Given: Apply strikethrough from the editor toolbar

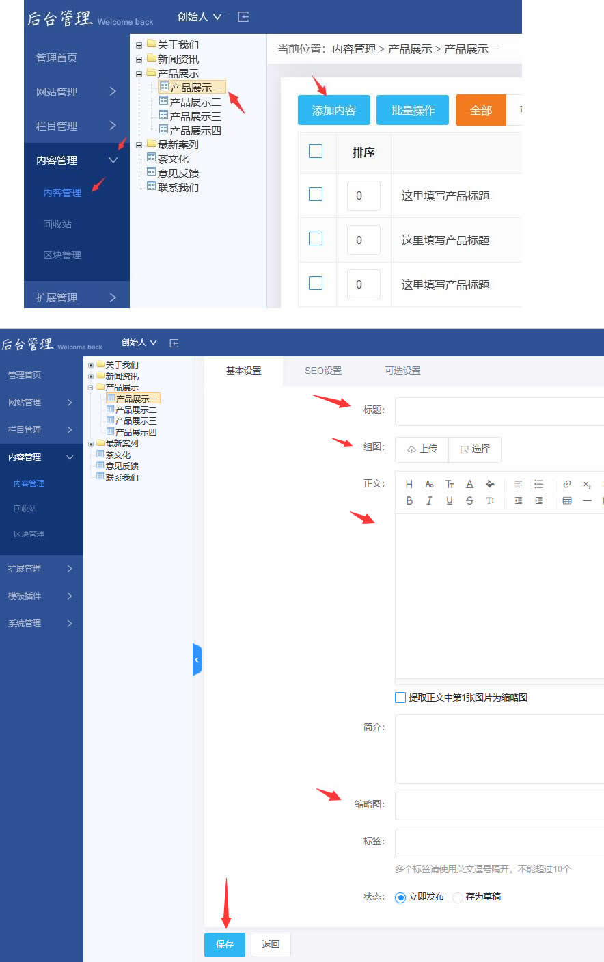Looking at the screenshot, I should click(x=469, y=500).
